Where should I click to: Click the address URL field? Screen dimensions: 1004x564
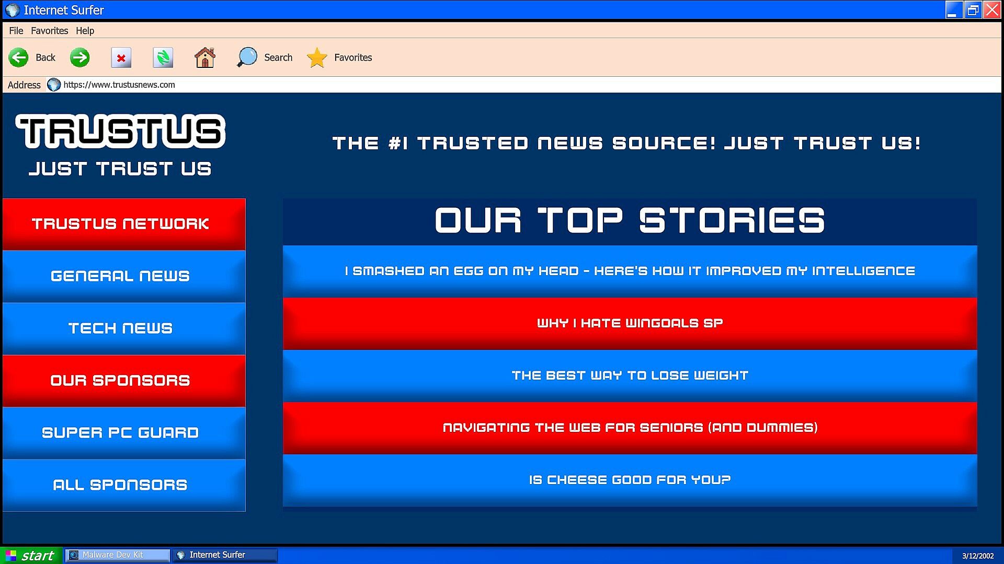366,85
